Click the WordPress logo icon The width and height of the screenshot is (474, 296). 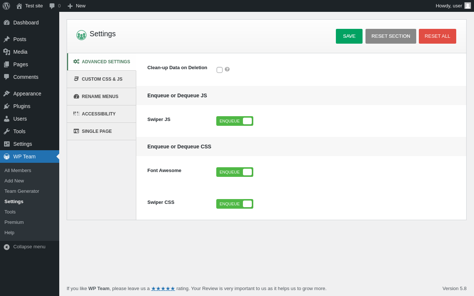tap(6, 6)
